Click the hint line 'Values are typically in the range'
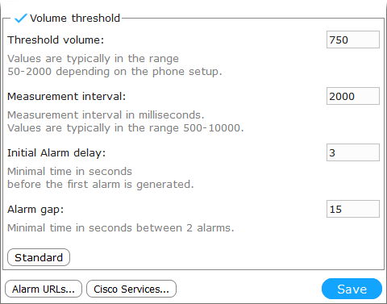The height and width of the screenshot is (304, 387). click(93, 59)
